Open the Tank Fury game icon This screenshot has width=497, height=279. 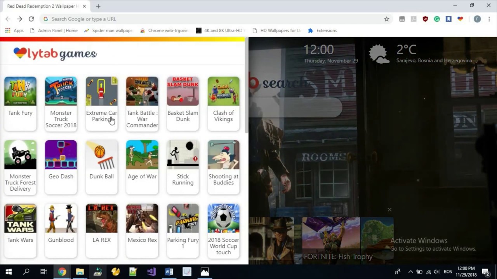point(20,91)
